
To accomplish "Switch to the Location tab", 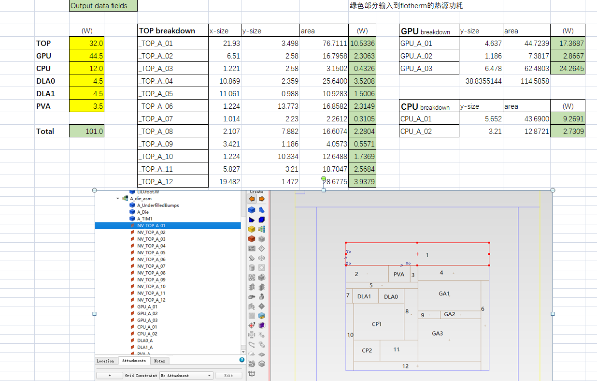I will coord(105,361).
